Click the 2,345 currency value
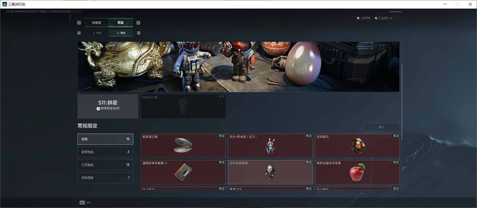The height and width of the screenshot is (208, 477). coord(383,18)
